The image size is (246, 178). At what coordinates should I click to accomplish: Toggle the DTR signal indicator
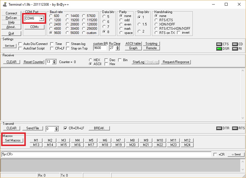pos(219,128)
